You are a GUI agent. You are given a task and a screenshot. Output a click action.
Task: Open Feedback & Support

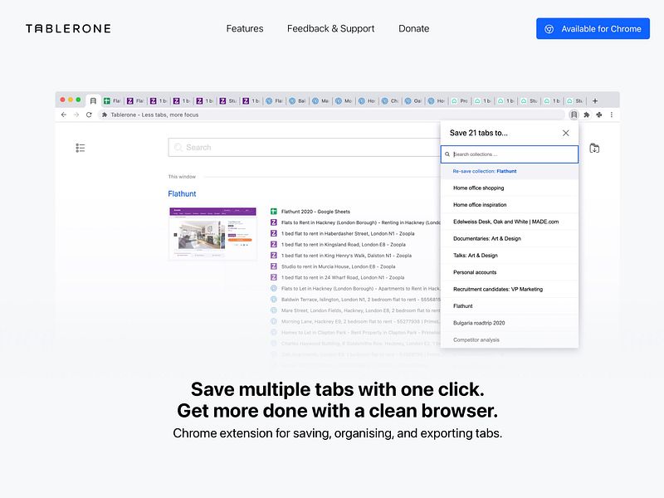click(330, 28)
